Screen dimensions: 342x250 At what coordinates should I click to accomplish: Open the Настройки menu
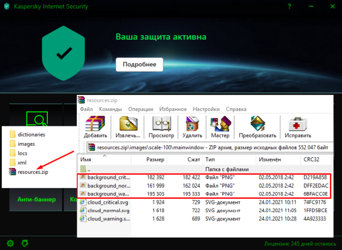[206, 109]
